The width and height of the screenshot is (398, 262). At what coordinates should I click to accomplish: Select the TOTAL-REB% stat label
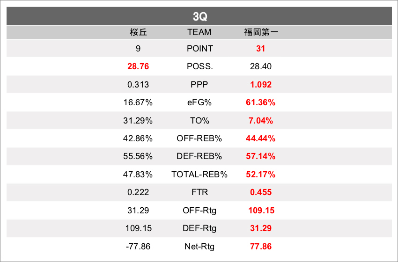199,175
